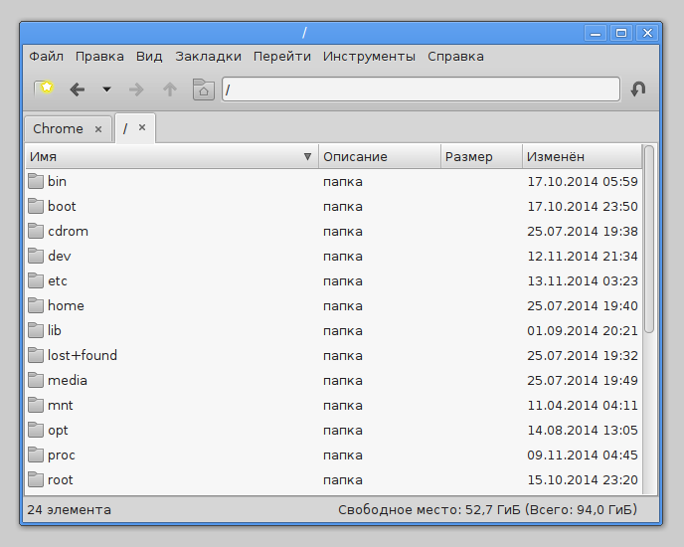Go back with the left arrow
This screenshot has height=547, width=684.
click(x=78, y=90)
